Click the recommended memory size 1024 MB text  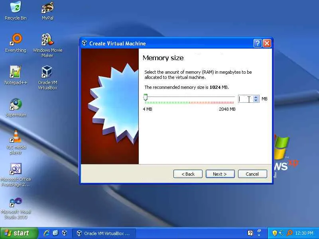coord(187,87)
